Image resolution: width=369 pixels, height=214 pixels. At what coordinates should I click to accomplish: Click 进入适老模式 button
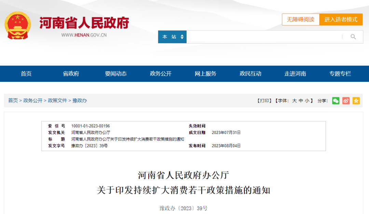(341, 20)
